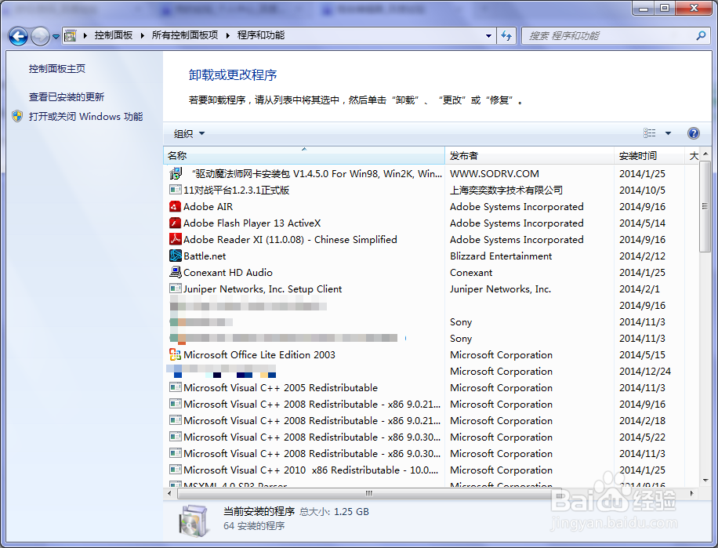718x548 pixels.
Task: Click install date 2014/12/24
Action: pos(645,372)
